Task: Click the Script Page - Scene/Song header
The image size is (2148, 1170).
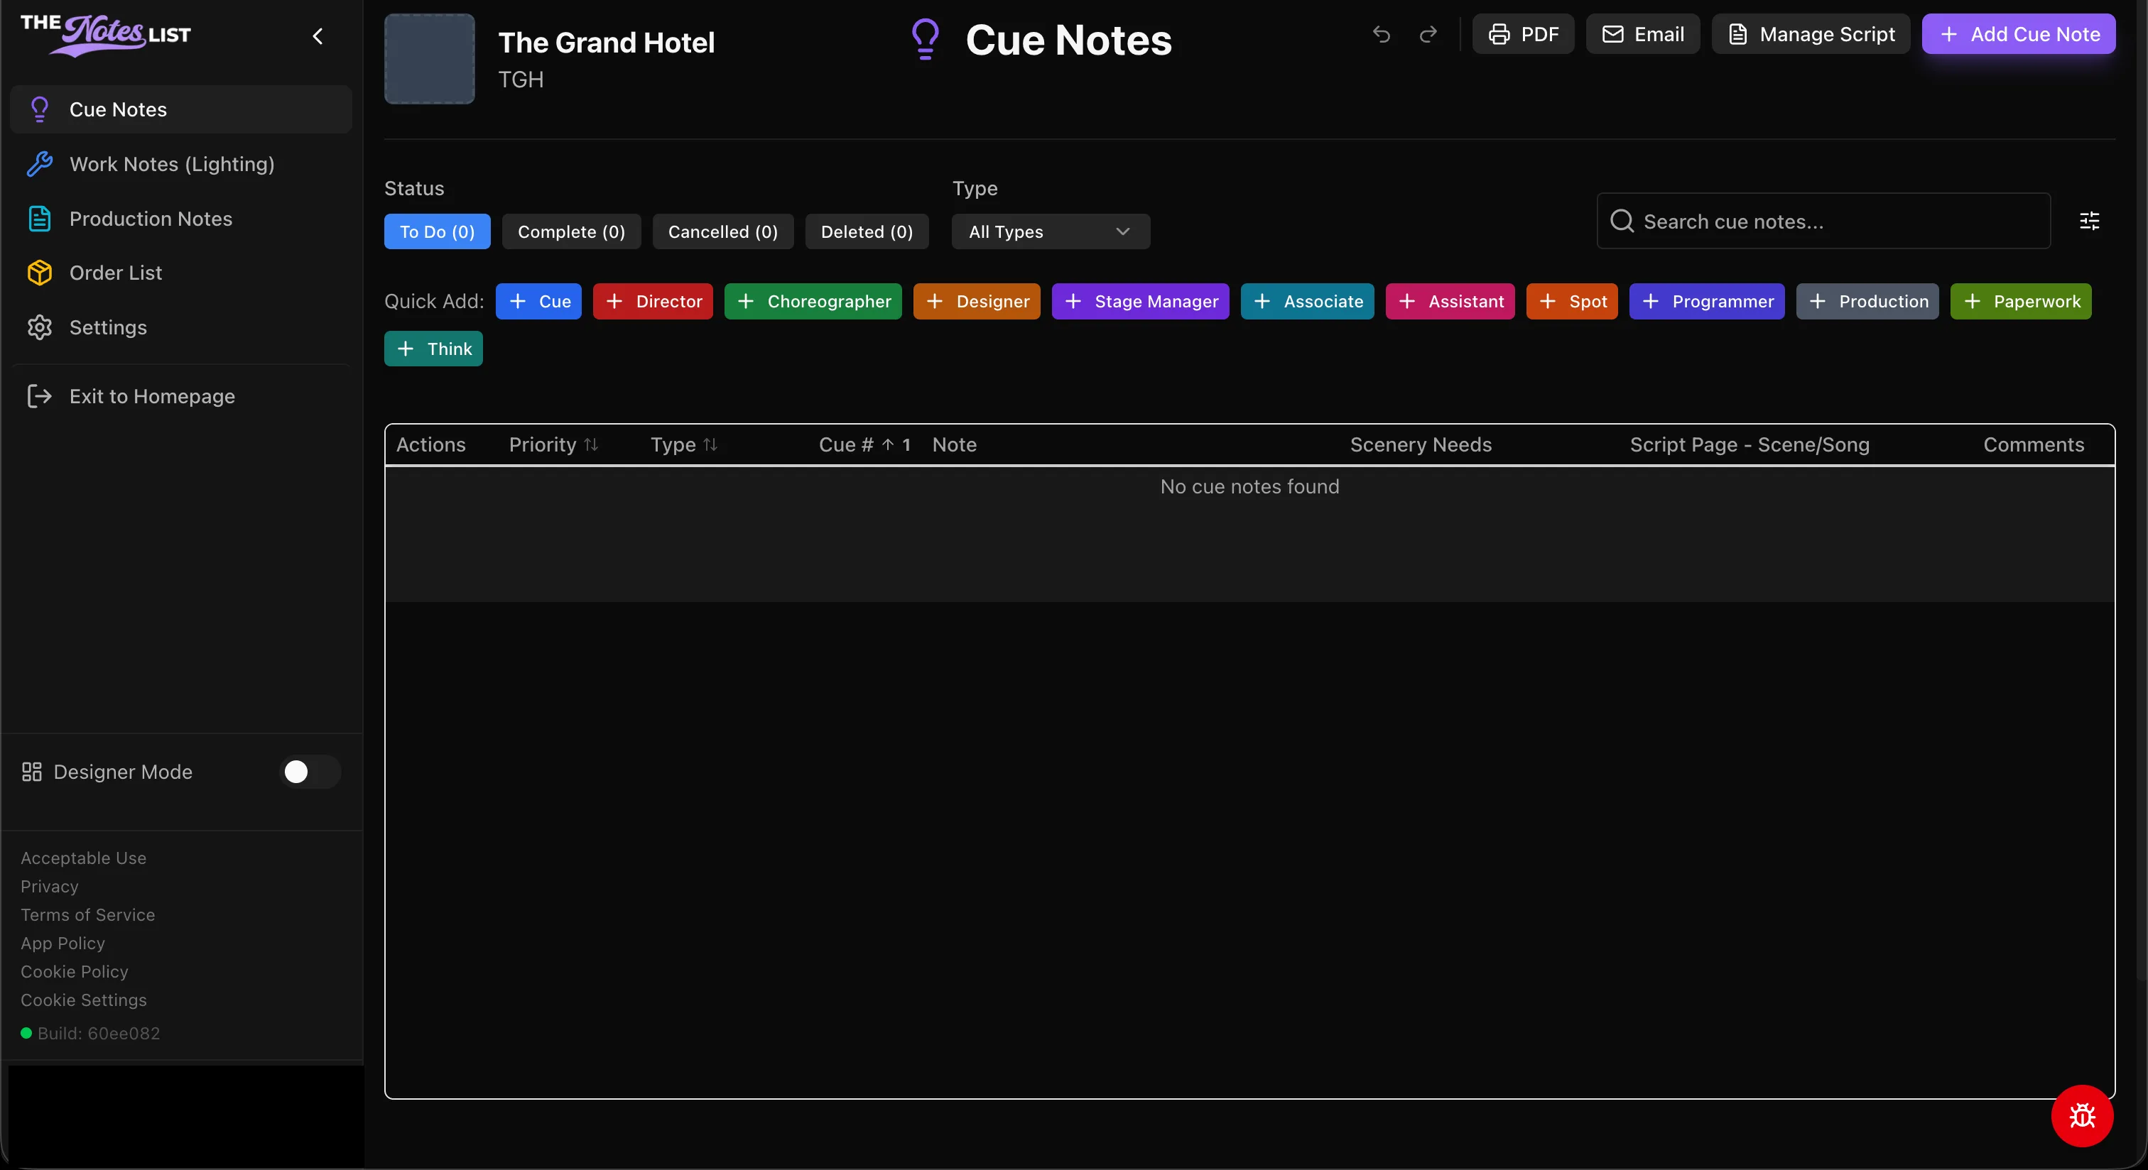Action: point(1750,444)
